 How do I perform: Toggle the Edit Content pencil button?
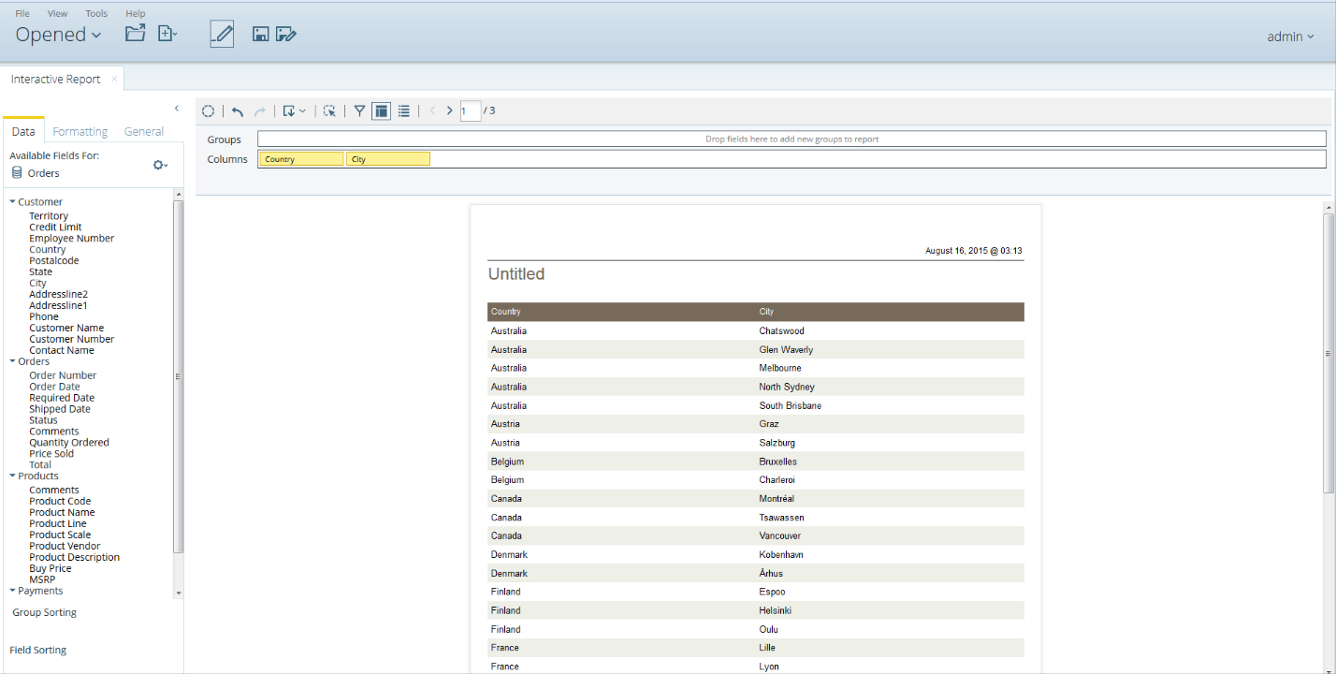pyautogui.click(x=222, y=34)
